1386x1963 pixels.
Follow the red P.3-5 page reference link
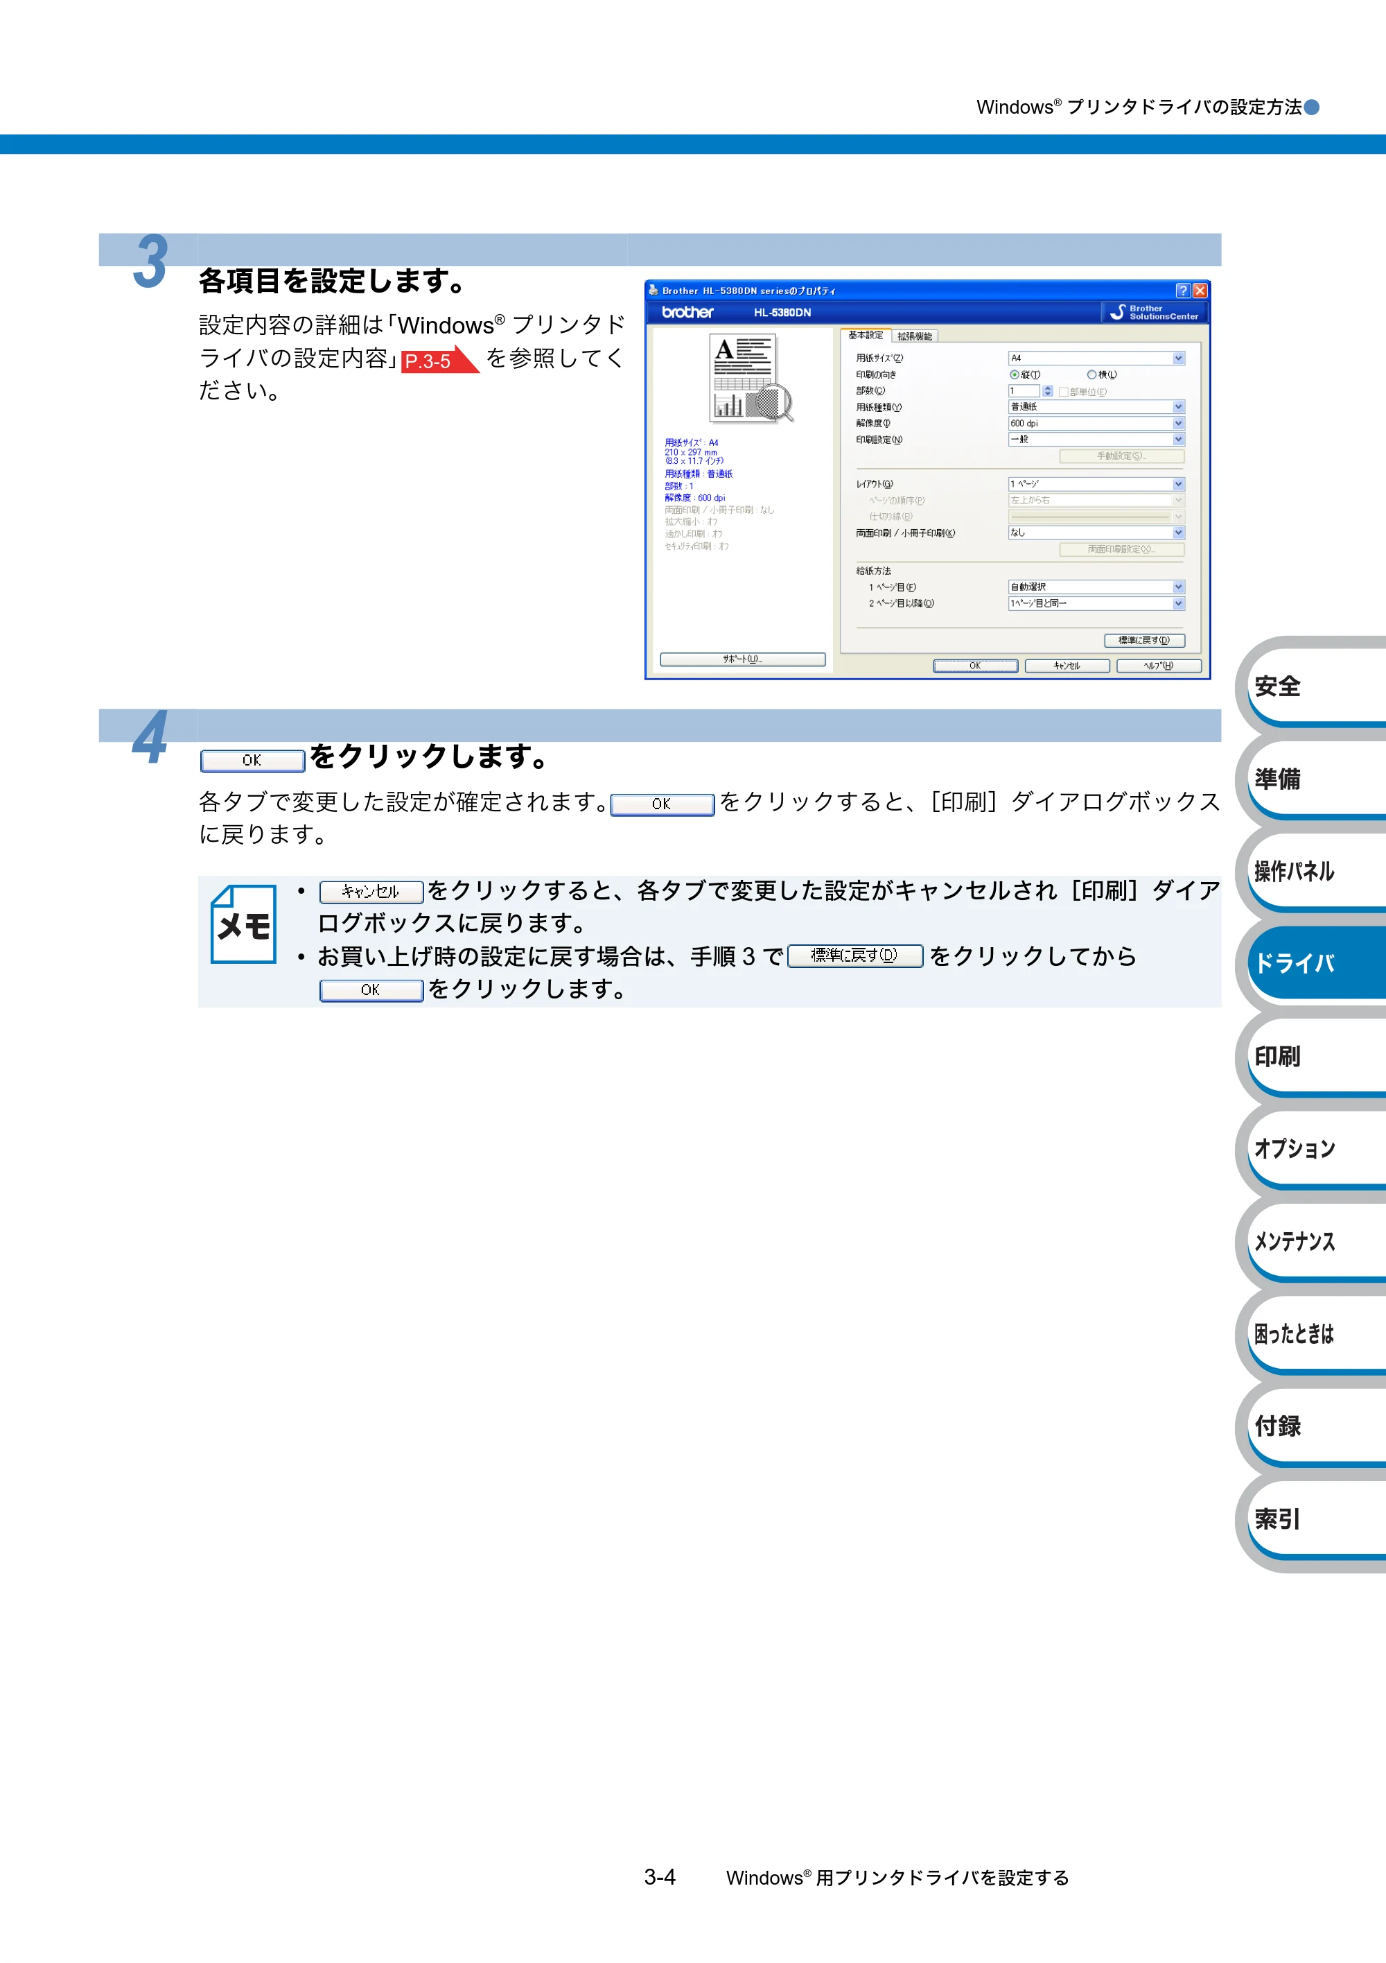click(439, 361)
